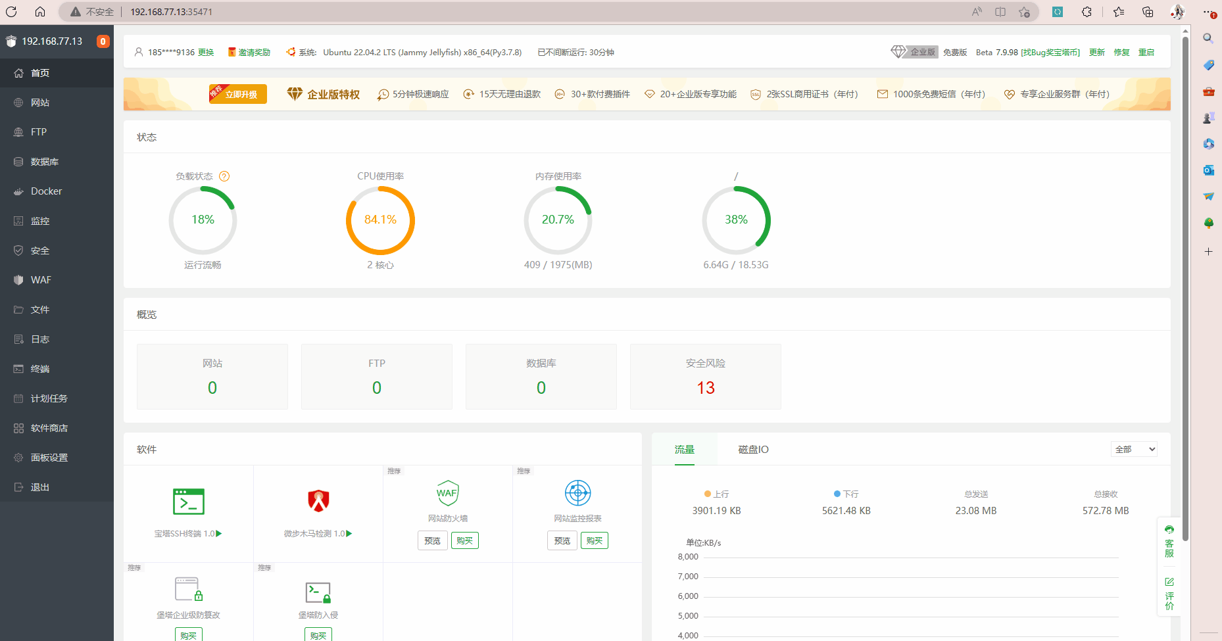The width and height of the screenshot is (1222, 641).
Task: Go to the FTP sidebar item
Action: [x=57, y=132]
